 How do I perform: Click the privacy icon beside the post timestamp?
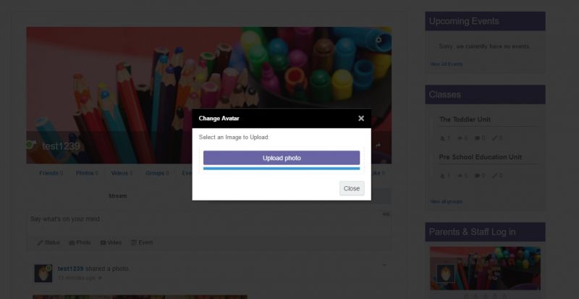[x=100, y=278]
